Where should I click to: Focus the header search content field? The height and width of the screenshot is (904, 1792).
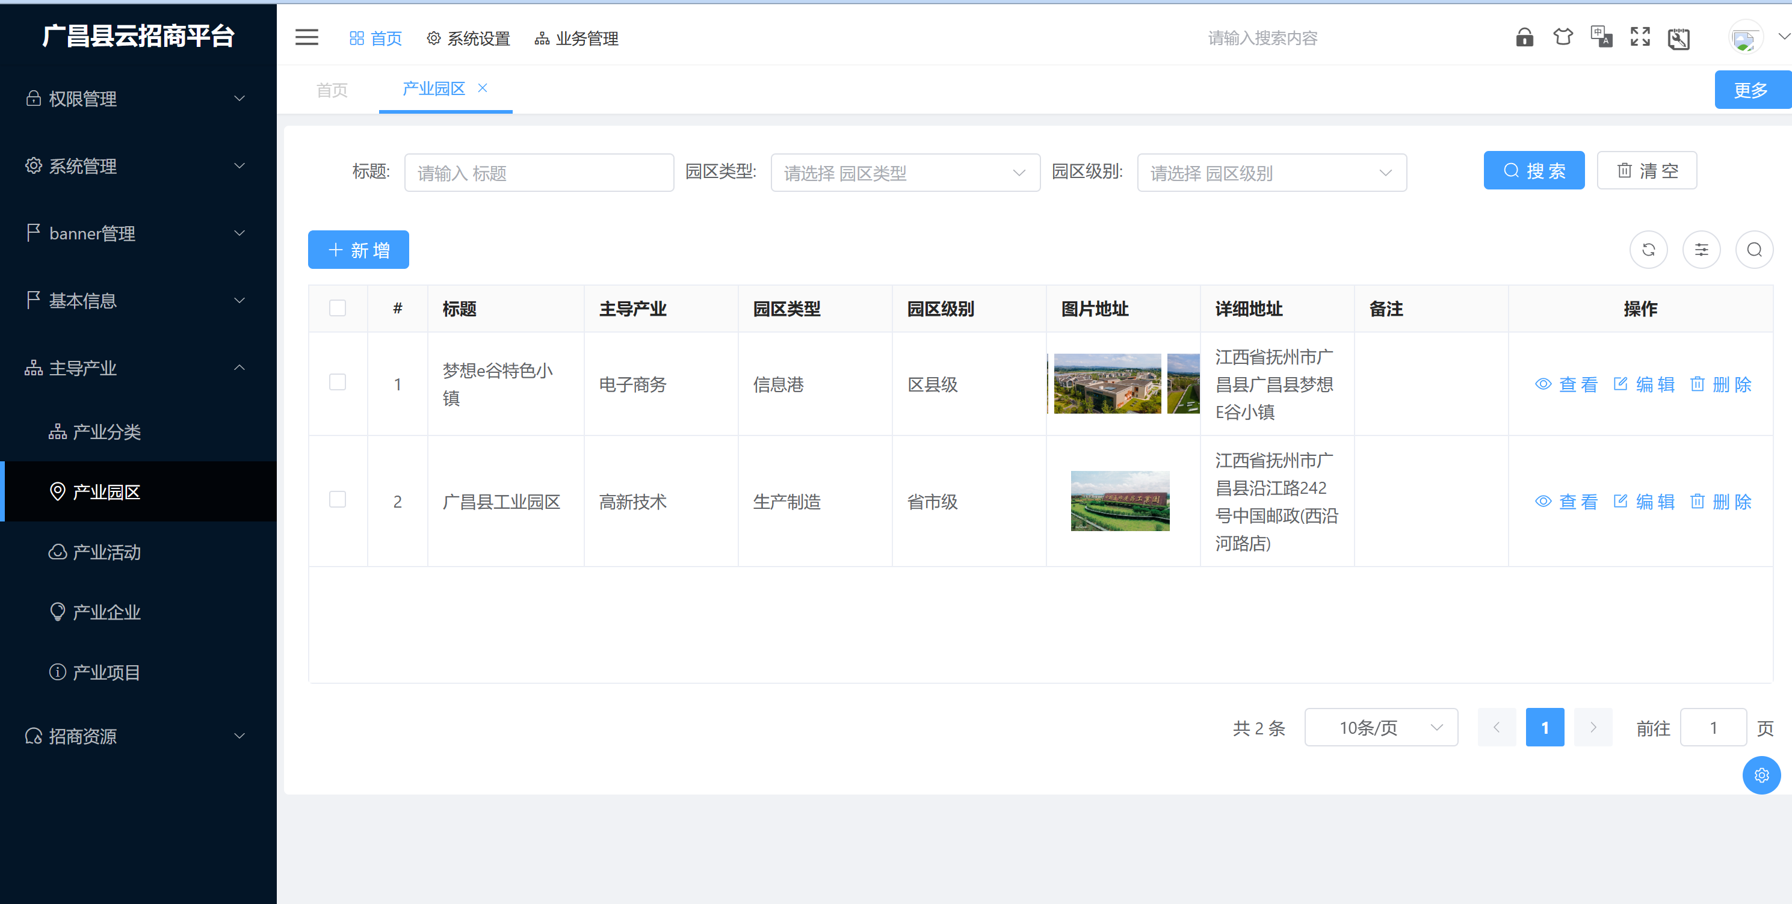[x=1262, y=38]
